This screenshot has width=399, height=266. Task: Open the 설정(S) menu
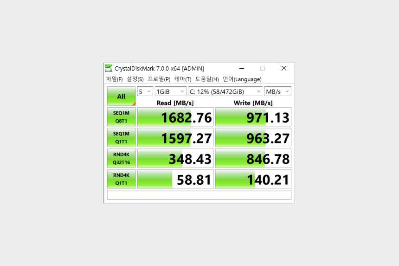point(135,79)
